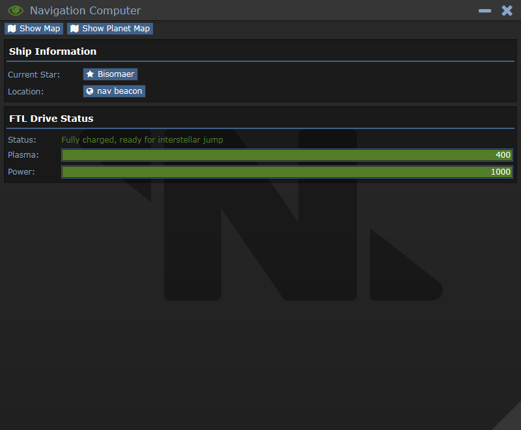The image size is (521, 430).
Task: Open the Show Planet Map button
Action: click(110, 29)
